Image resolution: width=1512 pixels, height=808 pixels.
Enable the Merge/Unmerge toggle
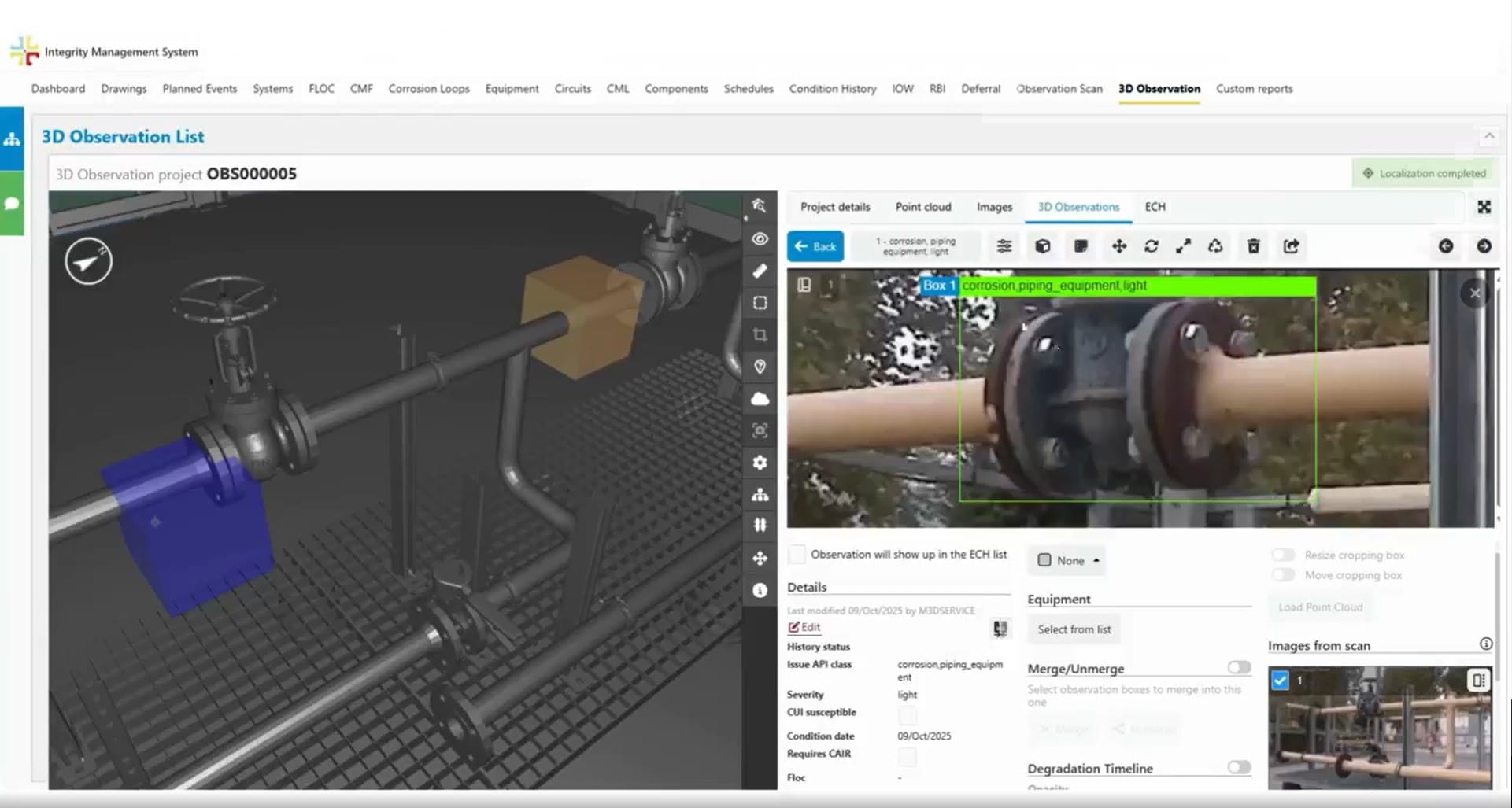pyautogui.click(x=1238, y=668)
